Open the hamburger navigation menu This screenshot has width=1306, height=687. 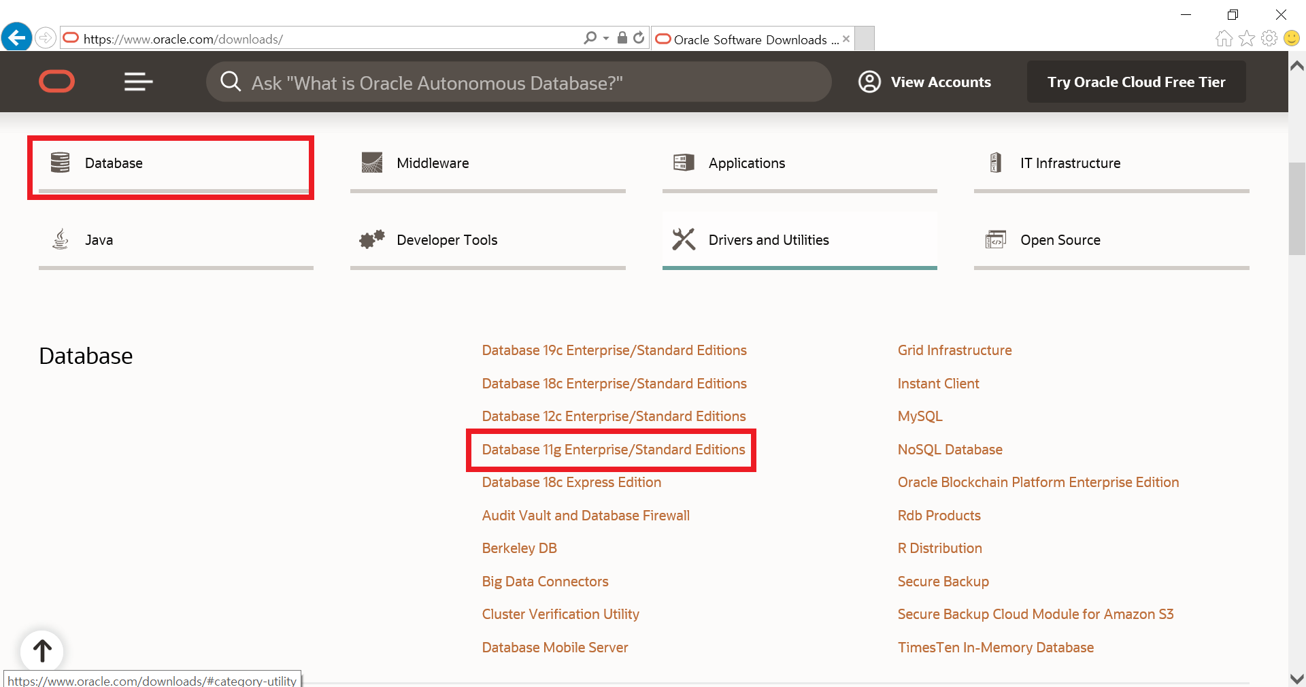tap(138, 82)
